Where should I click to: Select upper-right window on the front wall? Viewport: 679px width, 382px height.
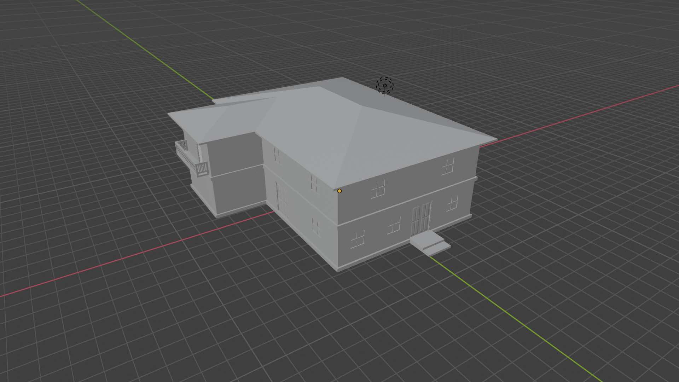click(x=448, y=166)
